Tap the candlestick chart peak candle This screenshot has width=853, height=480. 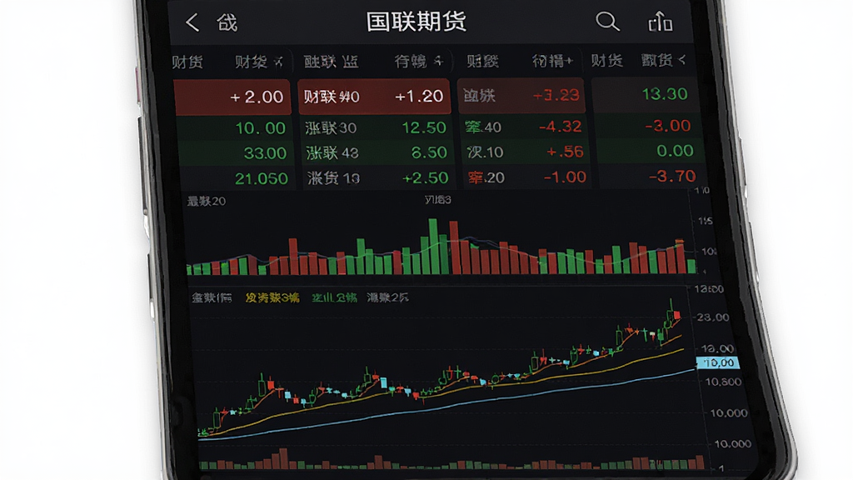coord(671,313)
